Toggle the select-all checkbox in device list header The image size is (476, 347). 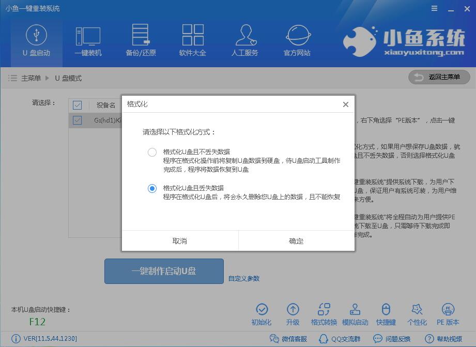[77, 105]
